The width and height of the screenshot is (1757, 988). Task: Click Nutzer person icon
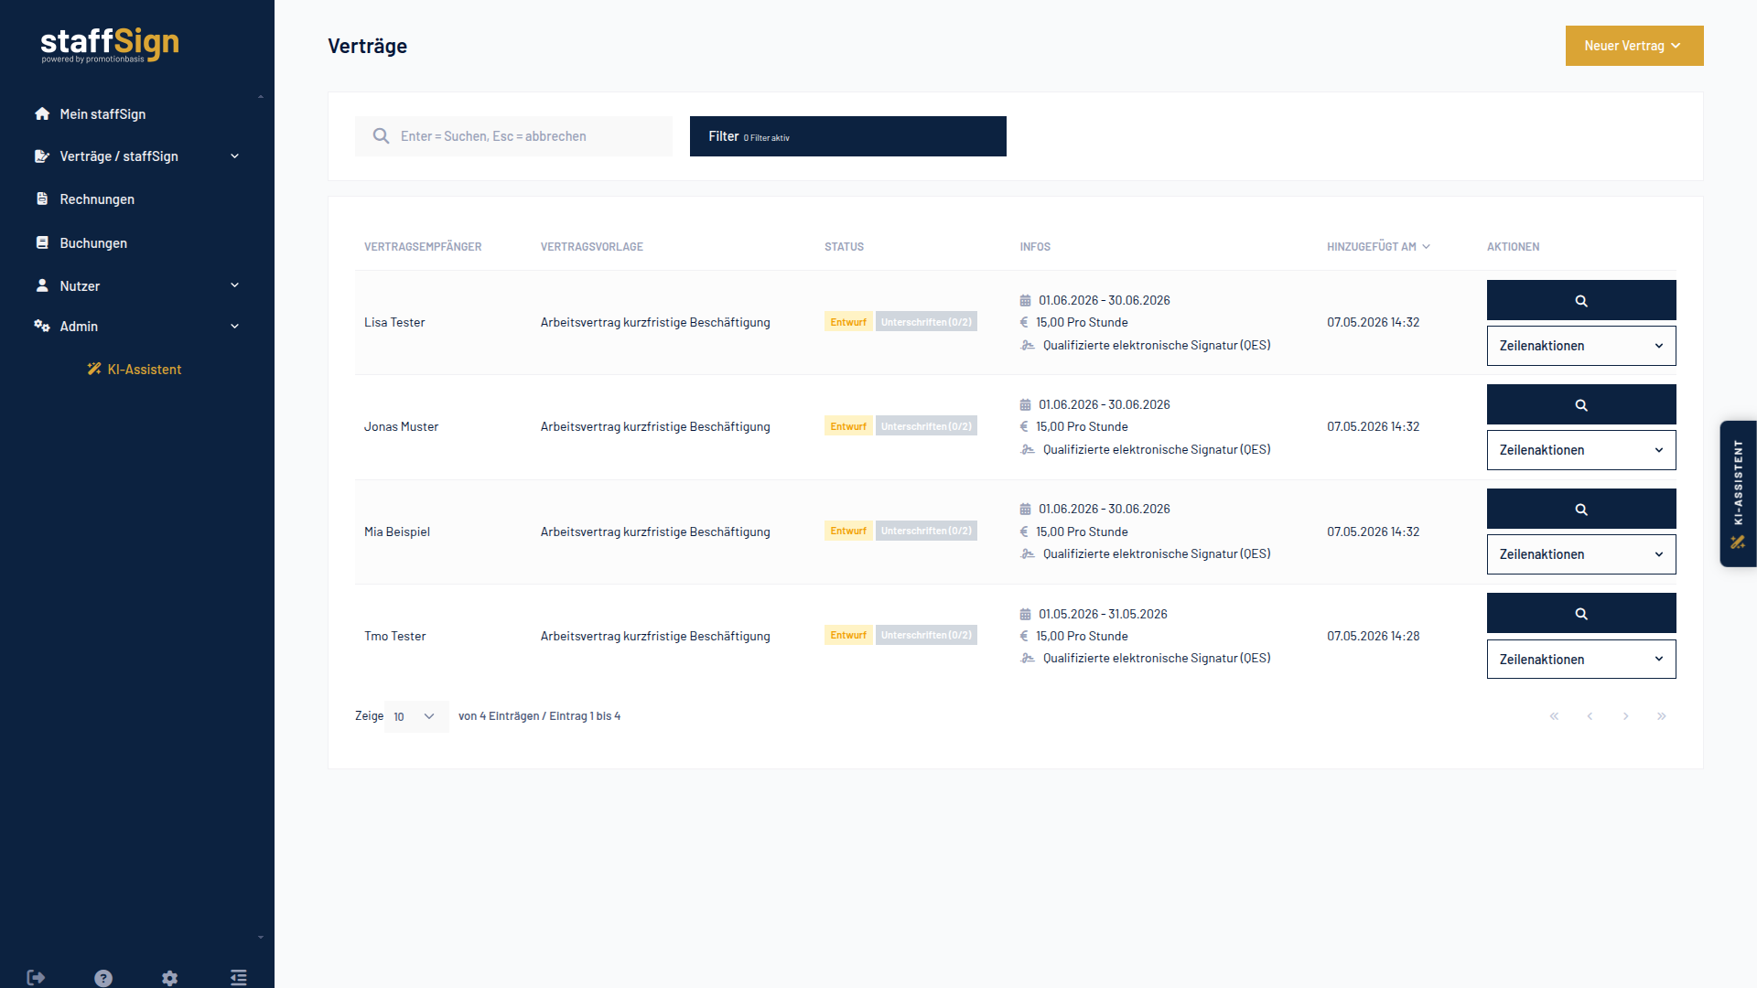42,285
